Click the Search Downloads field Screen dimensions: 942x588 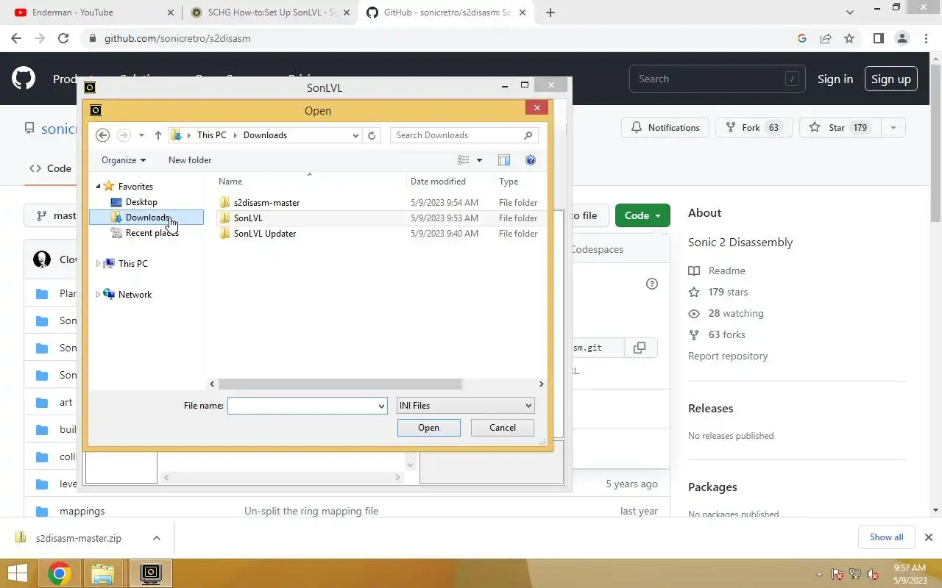click(464, 135)
